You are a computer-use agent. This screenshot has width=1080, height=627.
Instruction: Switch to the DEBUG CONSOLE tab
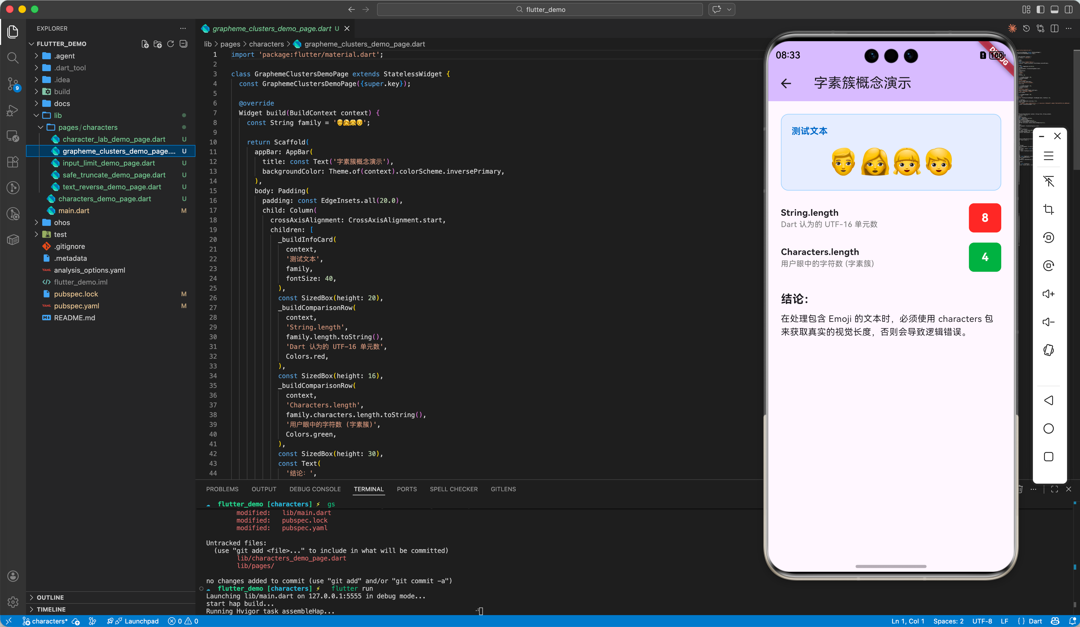pyautogui.click(x=315, y=489)
